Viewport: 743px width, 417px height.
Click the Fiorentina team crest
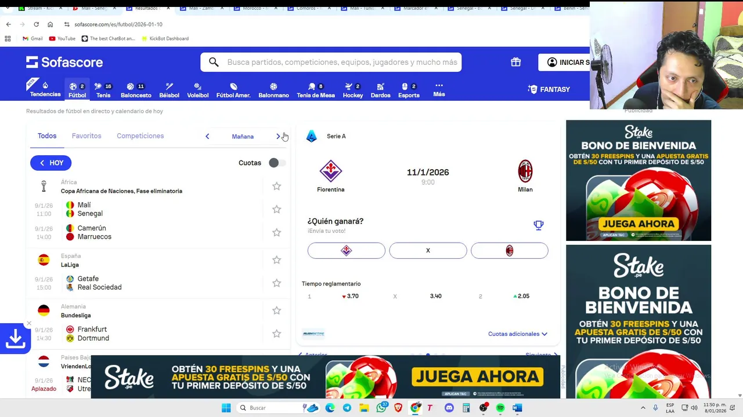[x=331, y=171]
